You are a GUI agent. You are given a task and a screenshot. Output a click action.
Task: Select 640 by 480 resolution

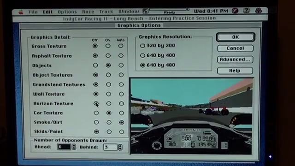pos(158,65)
